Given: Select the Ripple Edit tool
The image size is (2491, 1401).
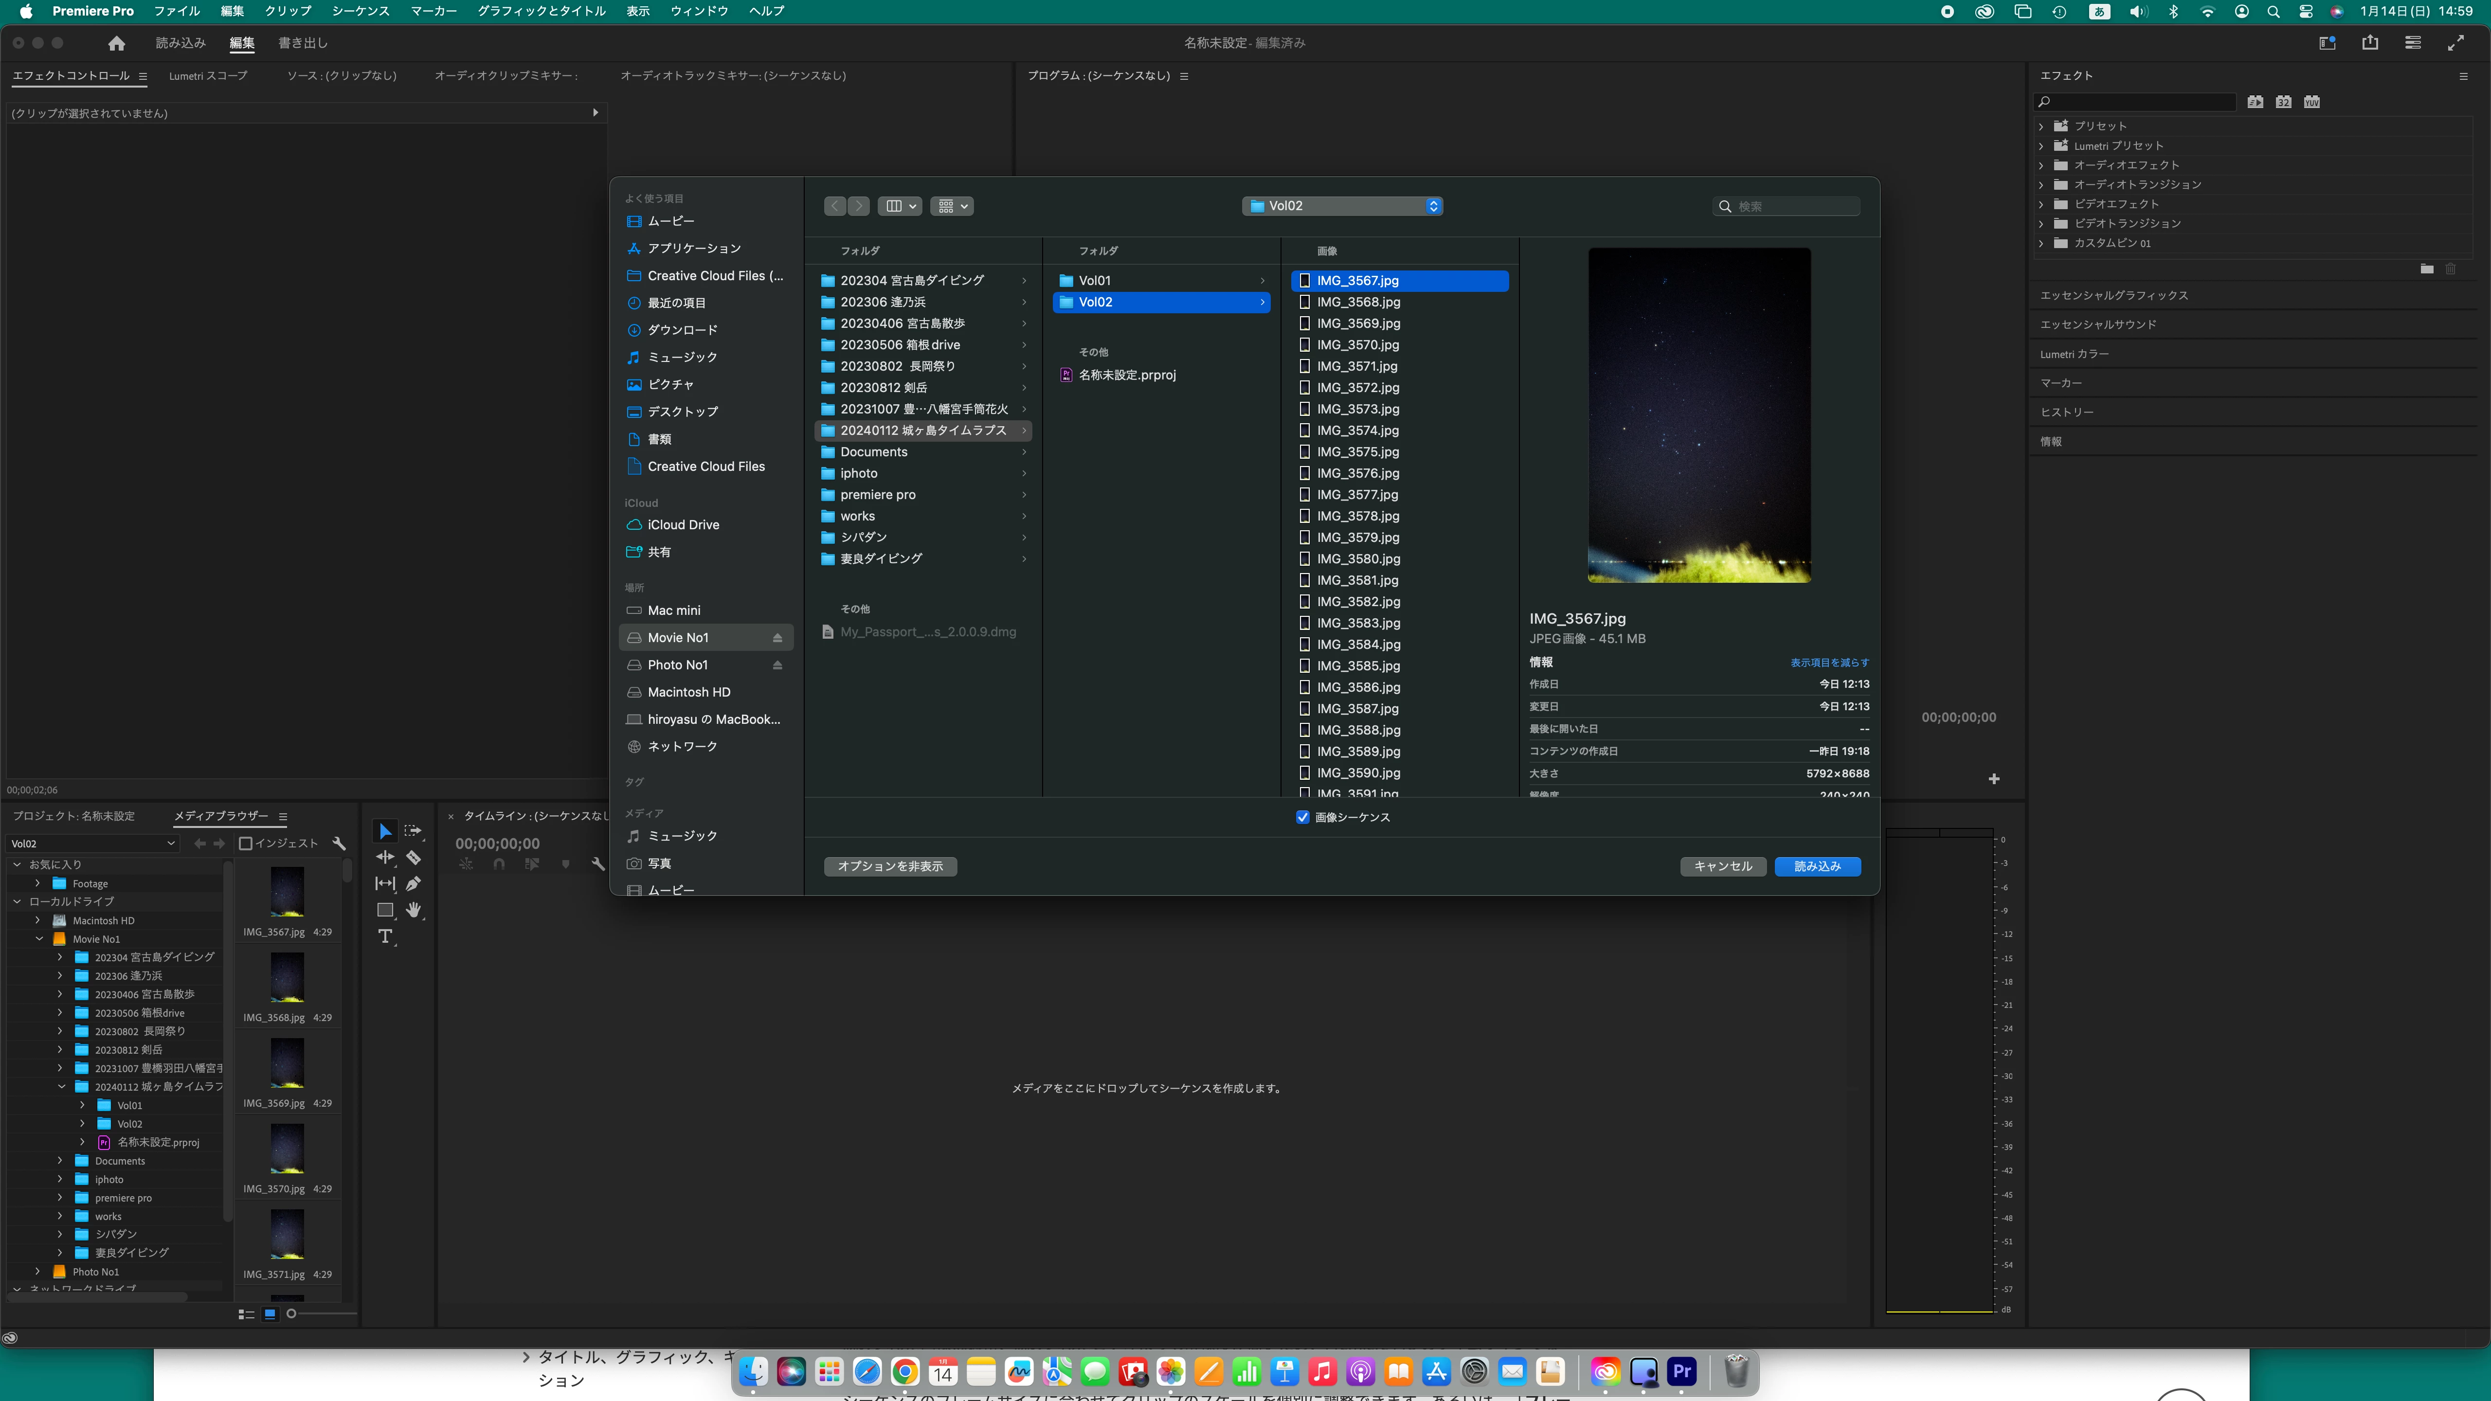Looking at the screenshot, I should (x=385, y=858).
